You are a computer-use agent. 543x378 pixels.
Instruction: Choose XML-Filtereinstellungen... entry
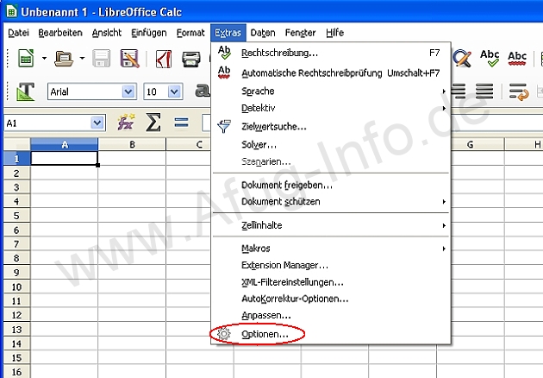coord(331,282)
